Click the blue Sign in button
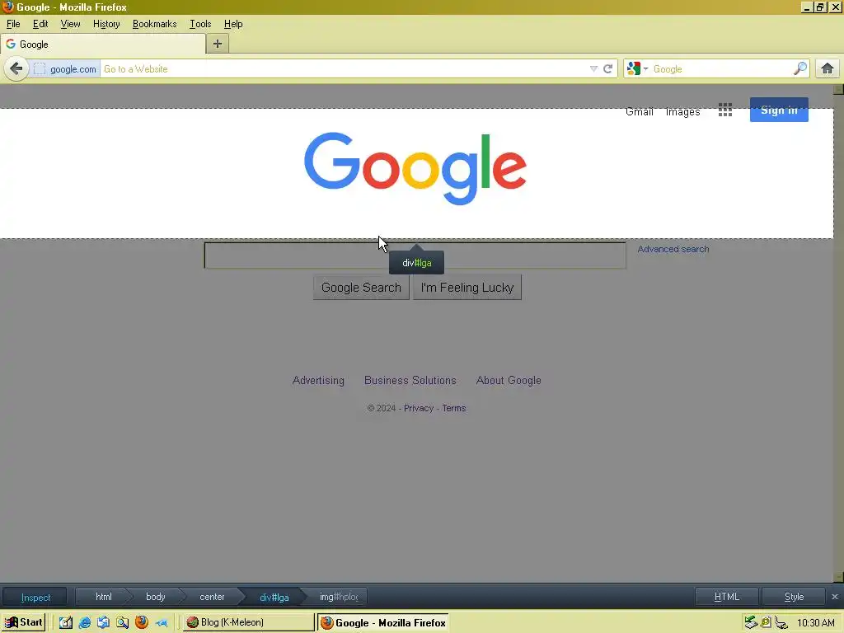Viewport: 844px width, 633px height. coord(779,110)
